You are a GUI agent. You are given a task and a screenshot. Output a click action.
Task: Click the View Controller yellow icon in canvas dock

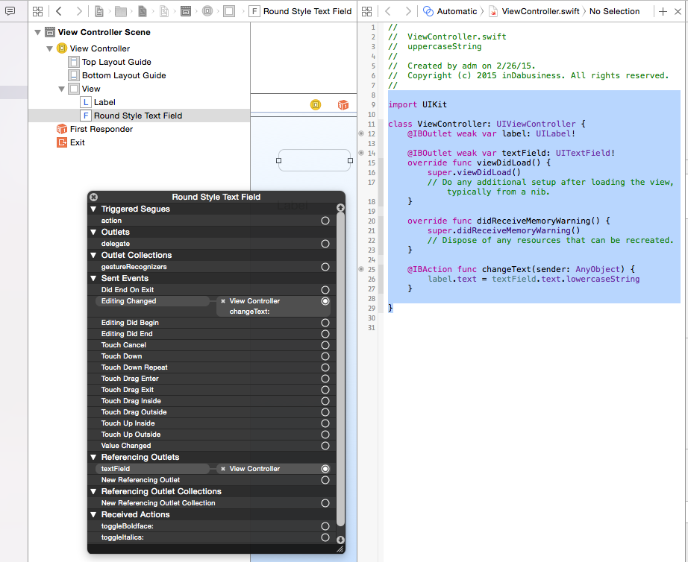click(316, 105)
